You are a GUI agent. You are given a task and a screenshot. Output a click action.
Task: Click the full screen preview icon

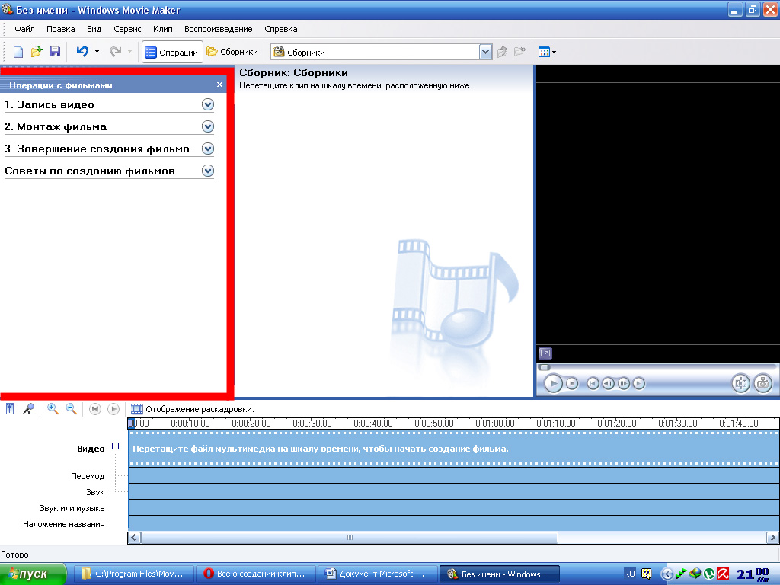point(545,353)
